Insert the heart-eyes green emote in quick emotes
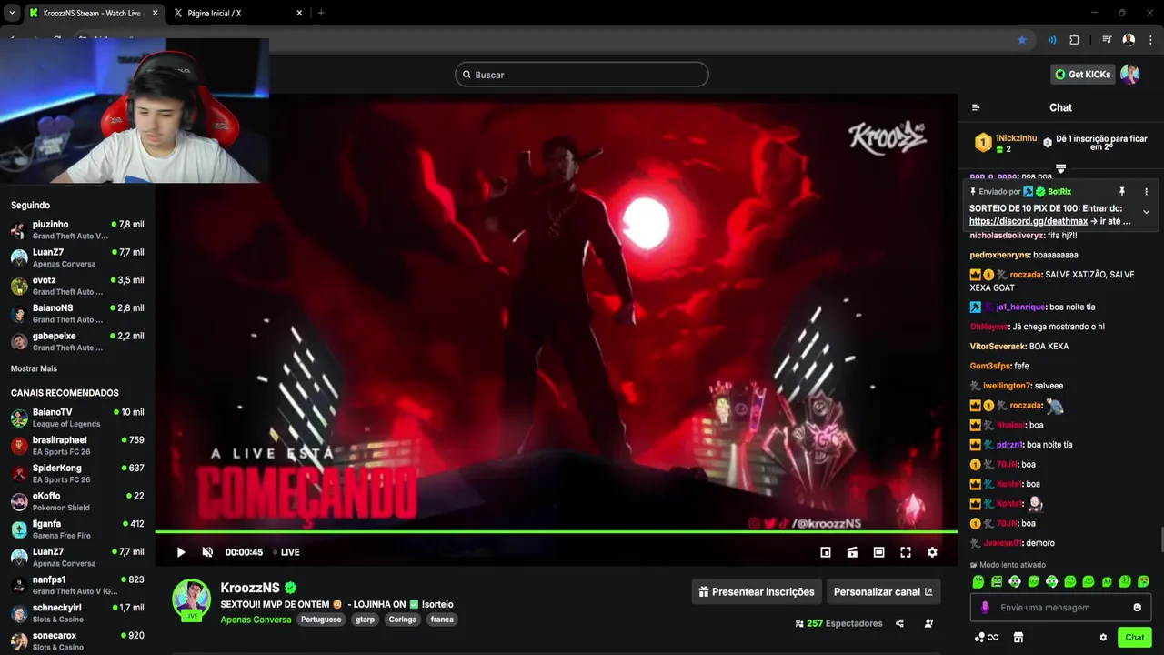This screenshot has width=1164, height=655. tap(1143, 581)
